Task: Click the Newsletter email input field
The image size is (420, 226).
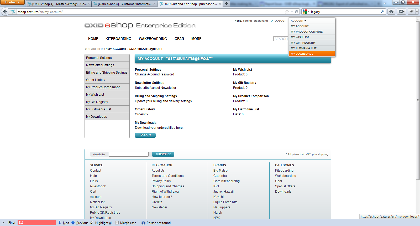Action: click(x=129, y=154)
